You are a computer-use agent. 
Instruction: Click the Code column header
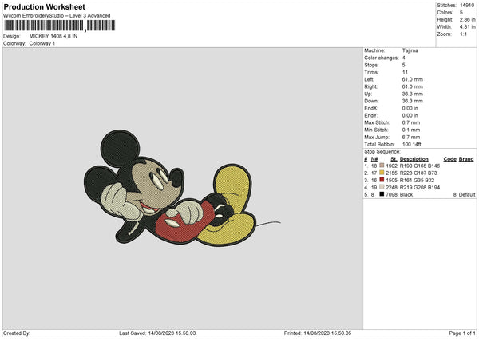click(449, 159)
